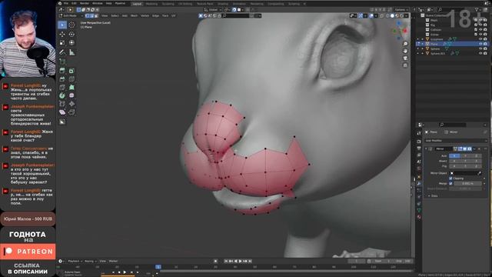The height and width of the screenshot is (277, 492).
Task: Remove the Mirror modifier with X
Action: 479,149
